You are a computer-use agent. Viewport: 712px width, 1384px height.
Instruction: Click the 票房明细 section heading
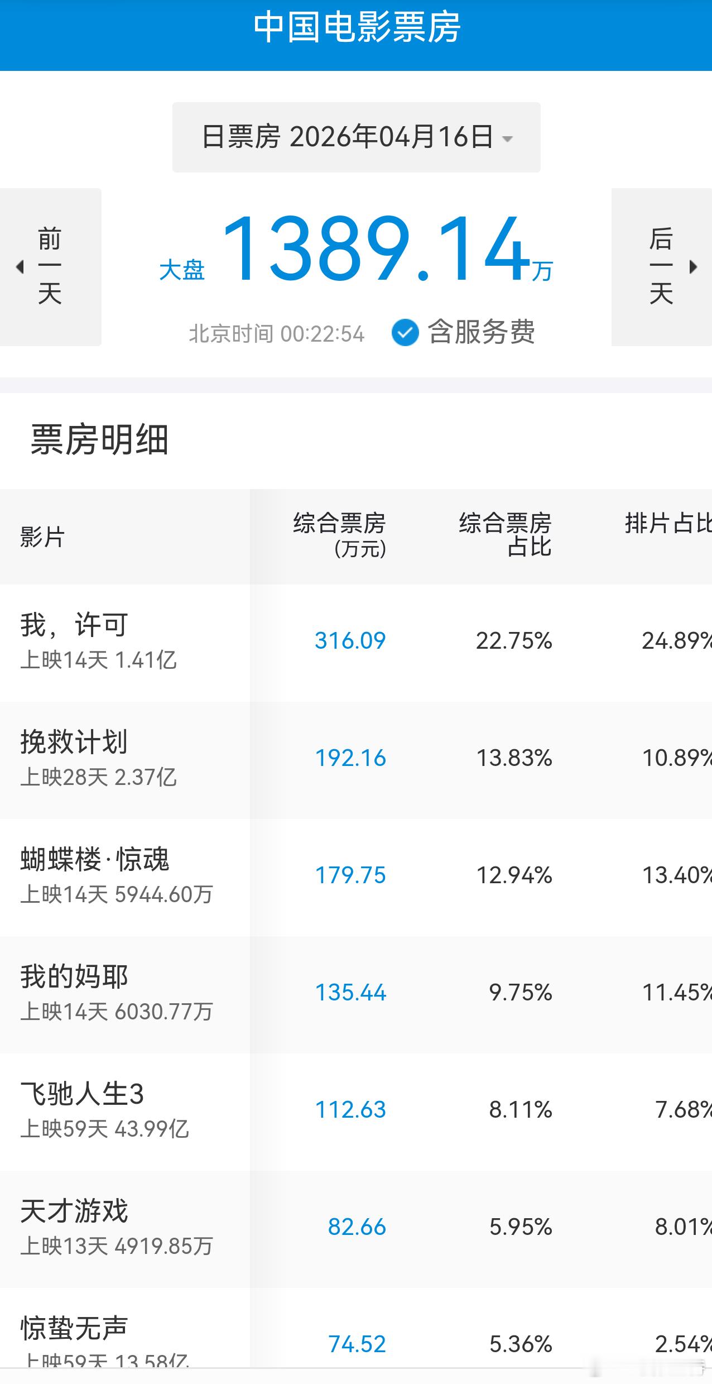[x=99, y=439]
